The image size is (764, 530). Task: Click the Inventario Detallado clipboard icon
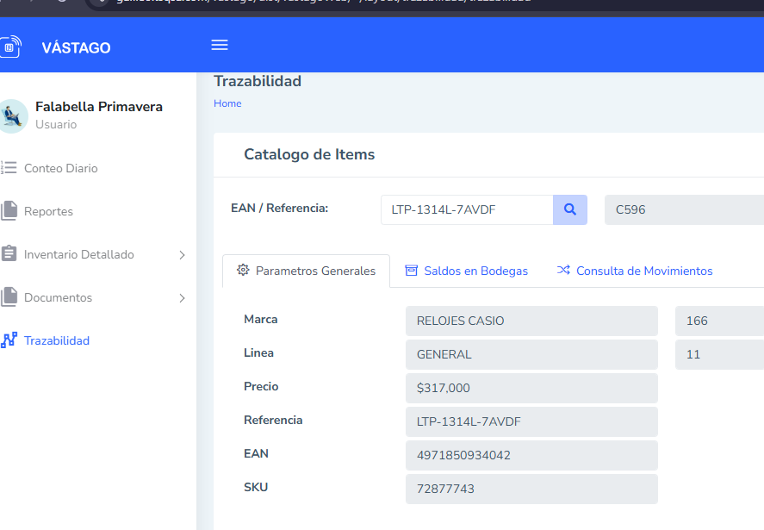(x=9, y=254)
